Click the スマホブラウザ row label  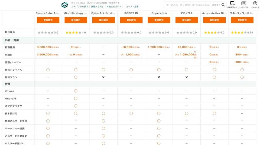(14, 106)
